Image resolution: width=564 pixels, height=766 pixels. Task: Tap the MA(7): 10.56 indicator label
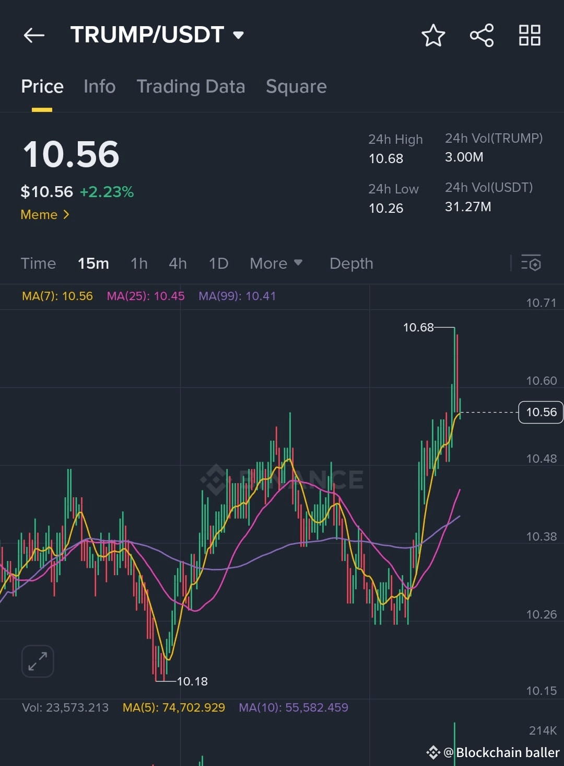[x=57, y=296]
